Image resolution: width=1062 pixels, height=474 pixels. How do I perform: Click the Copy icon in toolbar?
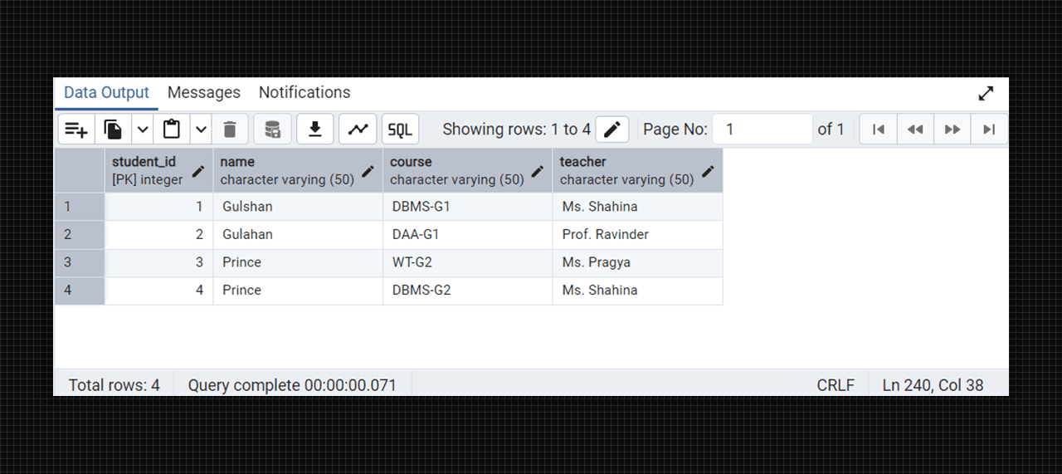coord(113,129)
